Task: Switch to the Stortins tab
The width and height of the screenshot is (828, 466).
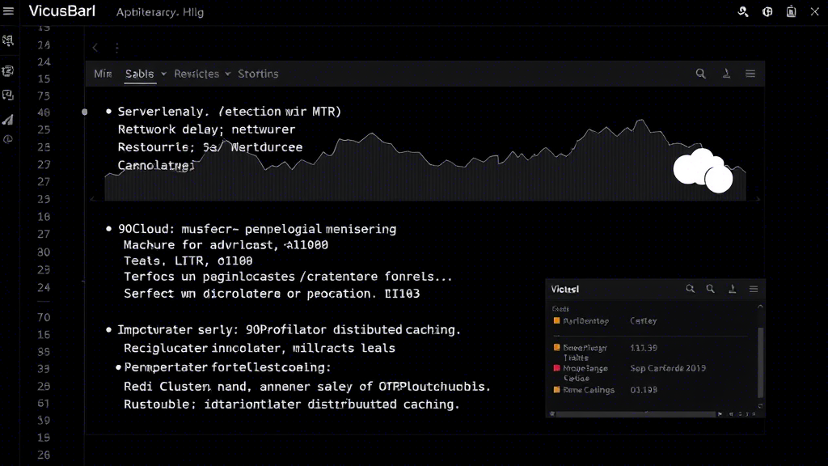Action: tap(258, 74)
